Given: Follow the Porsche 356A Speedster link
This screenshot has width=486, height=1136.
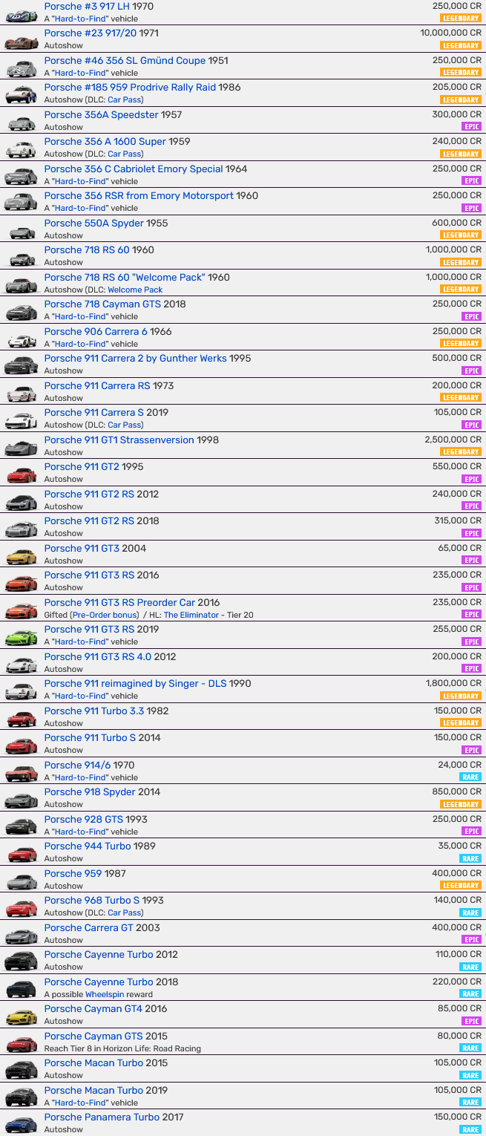Looking at the screenshot, I should [101, 114].
